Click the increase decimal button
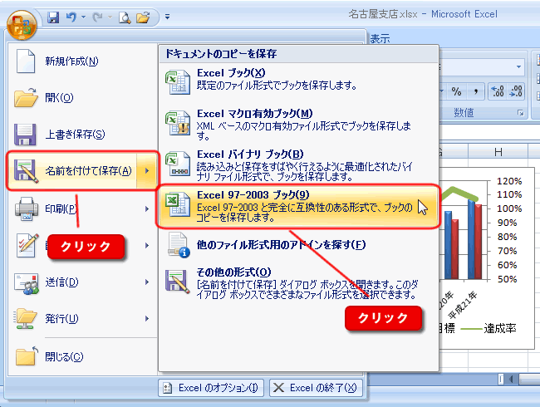 click(498, 91)
